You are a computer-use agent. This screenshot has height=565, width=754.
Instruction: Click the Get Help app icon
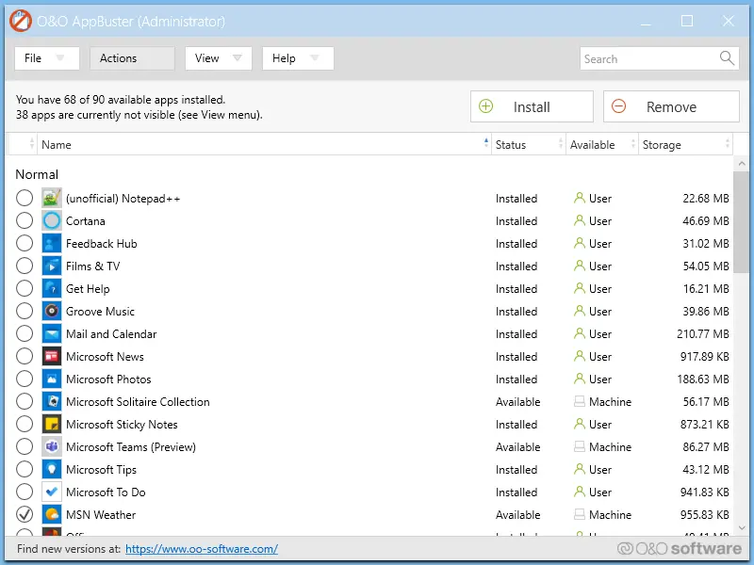pos(52,288)
